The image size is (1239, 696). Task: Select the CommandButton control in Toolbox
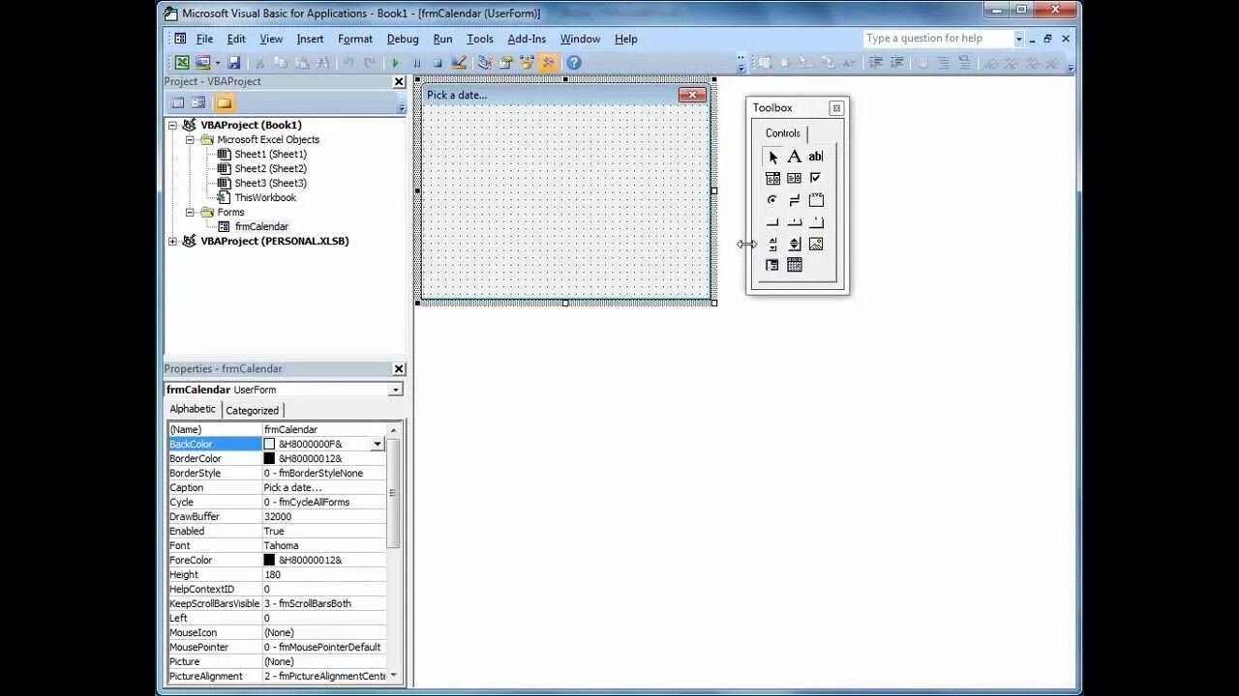(x=772, y=222)
